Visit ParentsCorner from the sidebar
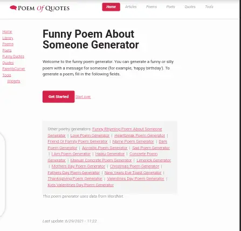 [x=13, y=69]
